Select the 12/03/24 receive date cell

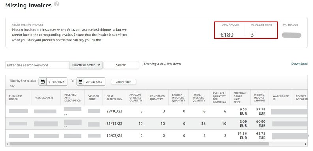[x=114, y=136]
